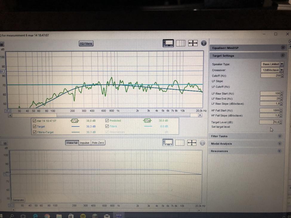Click 1/24 smoothing badge of Predicted trace
291x218 pixels.
coord(147,121)
